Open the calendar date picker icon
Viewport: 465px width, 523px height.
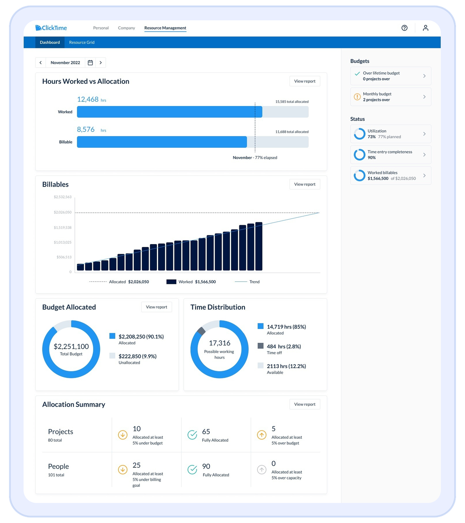tap(90, 62)
